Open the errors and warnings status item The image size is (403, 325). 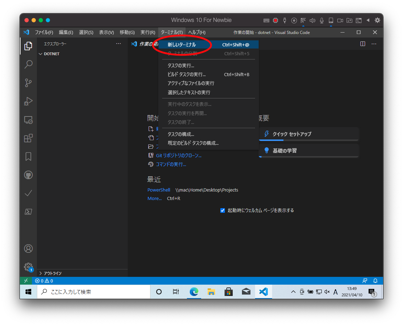(44, 281)
